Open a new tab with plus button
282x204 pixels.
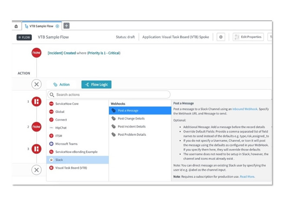(66, 26)
